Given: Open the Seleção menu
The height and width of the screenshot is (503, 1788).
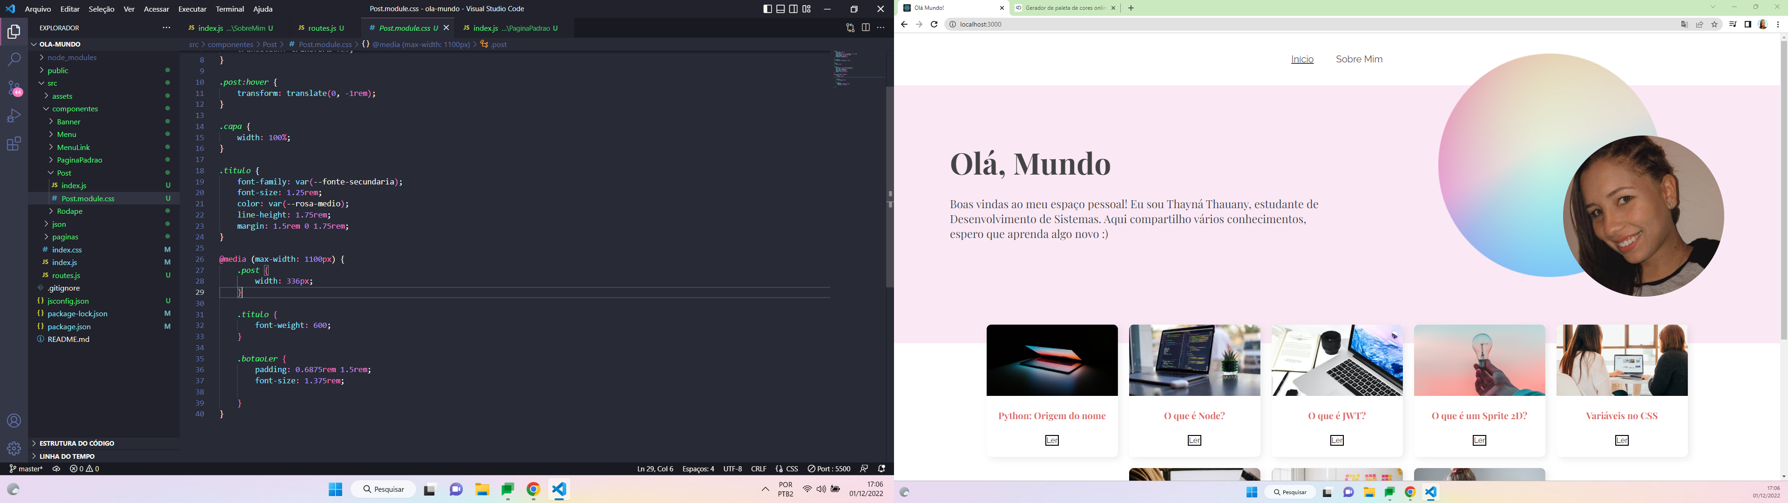Looking at the screenshot, I should (x=102, y=9).
